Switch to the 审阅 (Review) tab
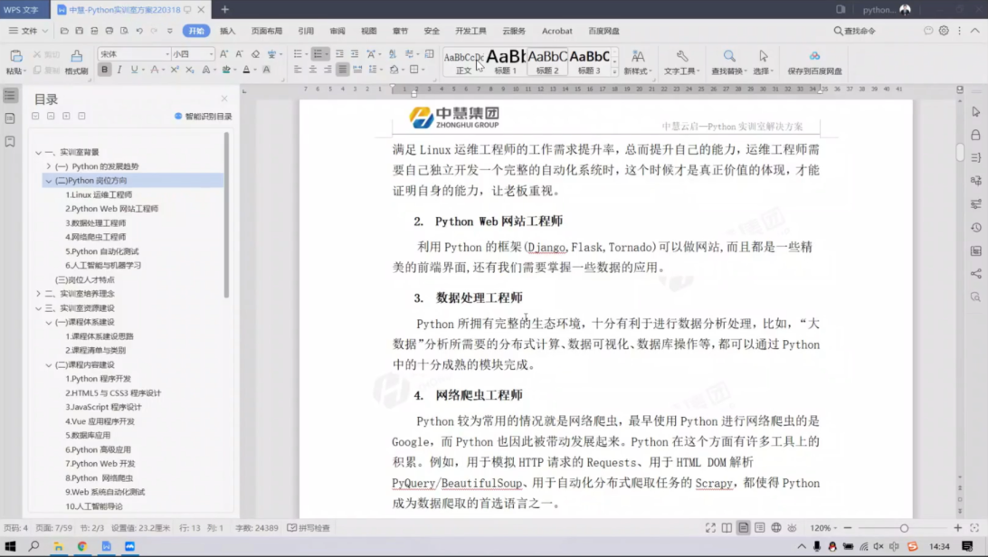 [337, 30]
